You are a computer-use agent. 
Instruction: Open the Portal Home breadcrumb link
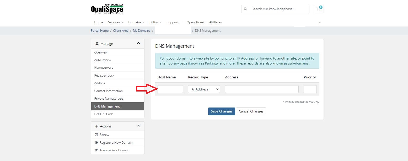(100, 30)
